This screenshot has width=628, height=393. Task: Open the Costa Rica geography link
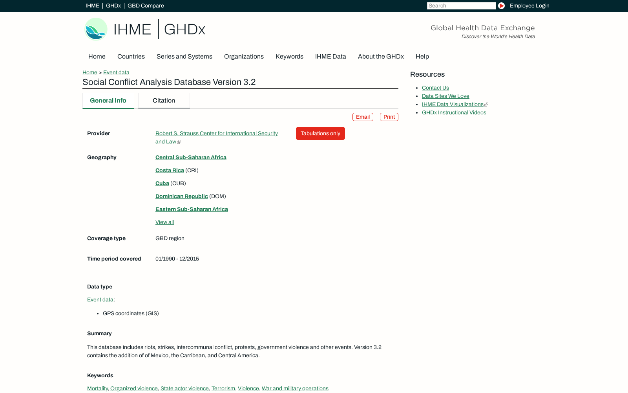[170, 171]
